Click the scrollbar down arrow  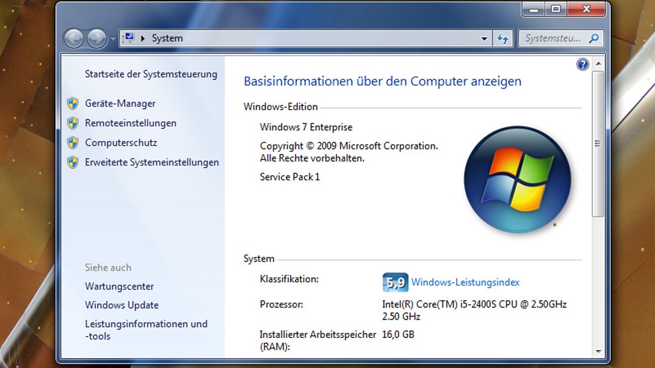(x=598, y=351)
